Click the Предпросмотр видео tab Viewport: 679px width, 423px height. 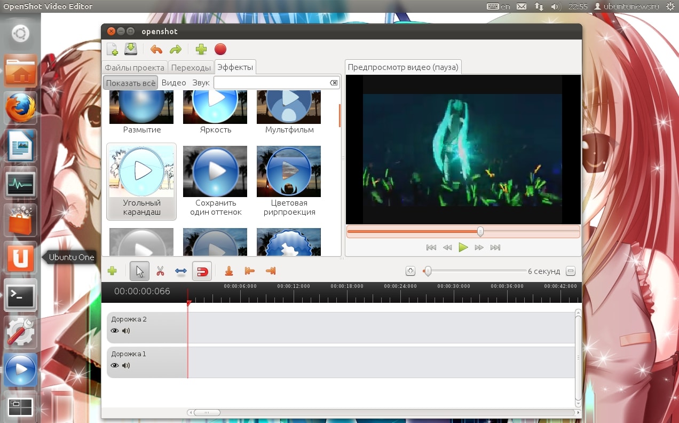403,67
